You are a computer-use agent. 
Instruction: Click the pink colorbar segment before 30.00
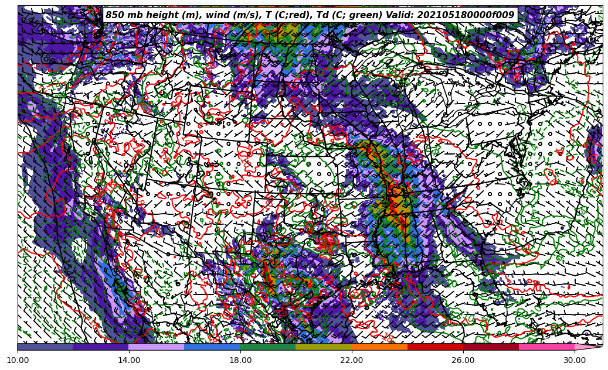tap(547, 347)
